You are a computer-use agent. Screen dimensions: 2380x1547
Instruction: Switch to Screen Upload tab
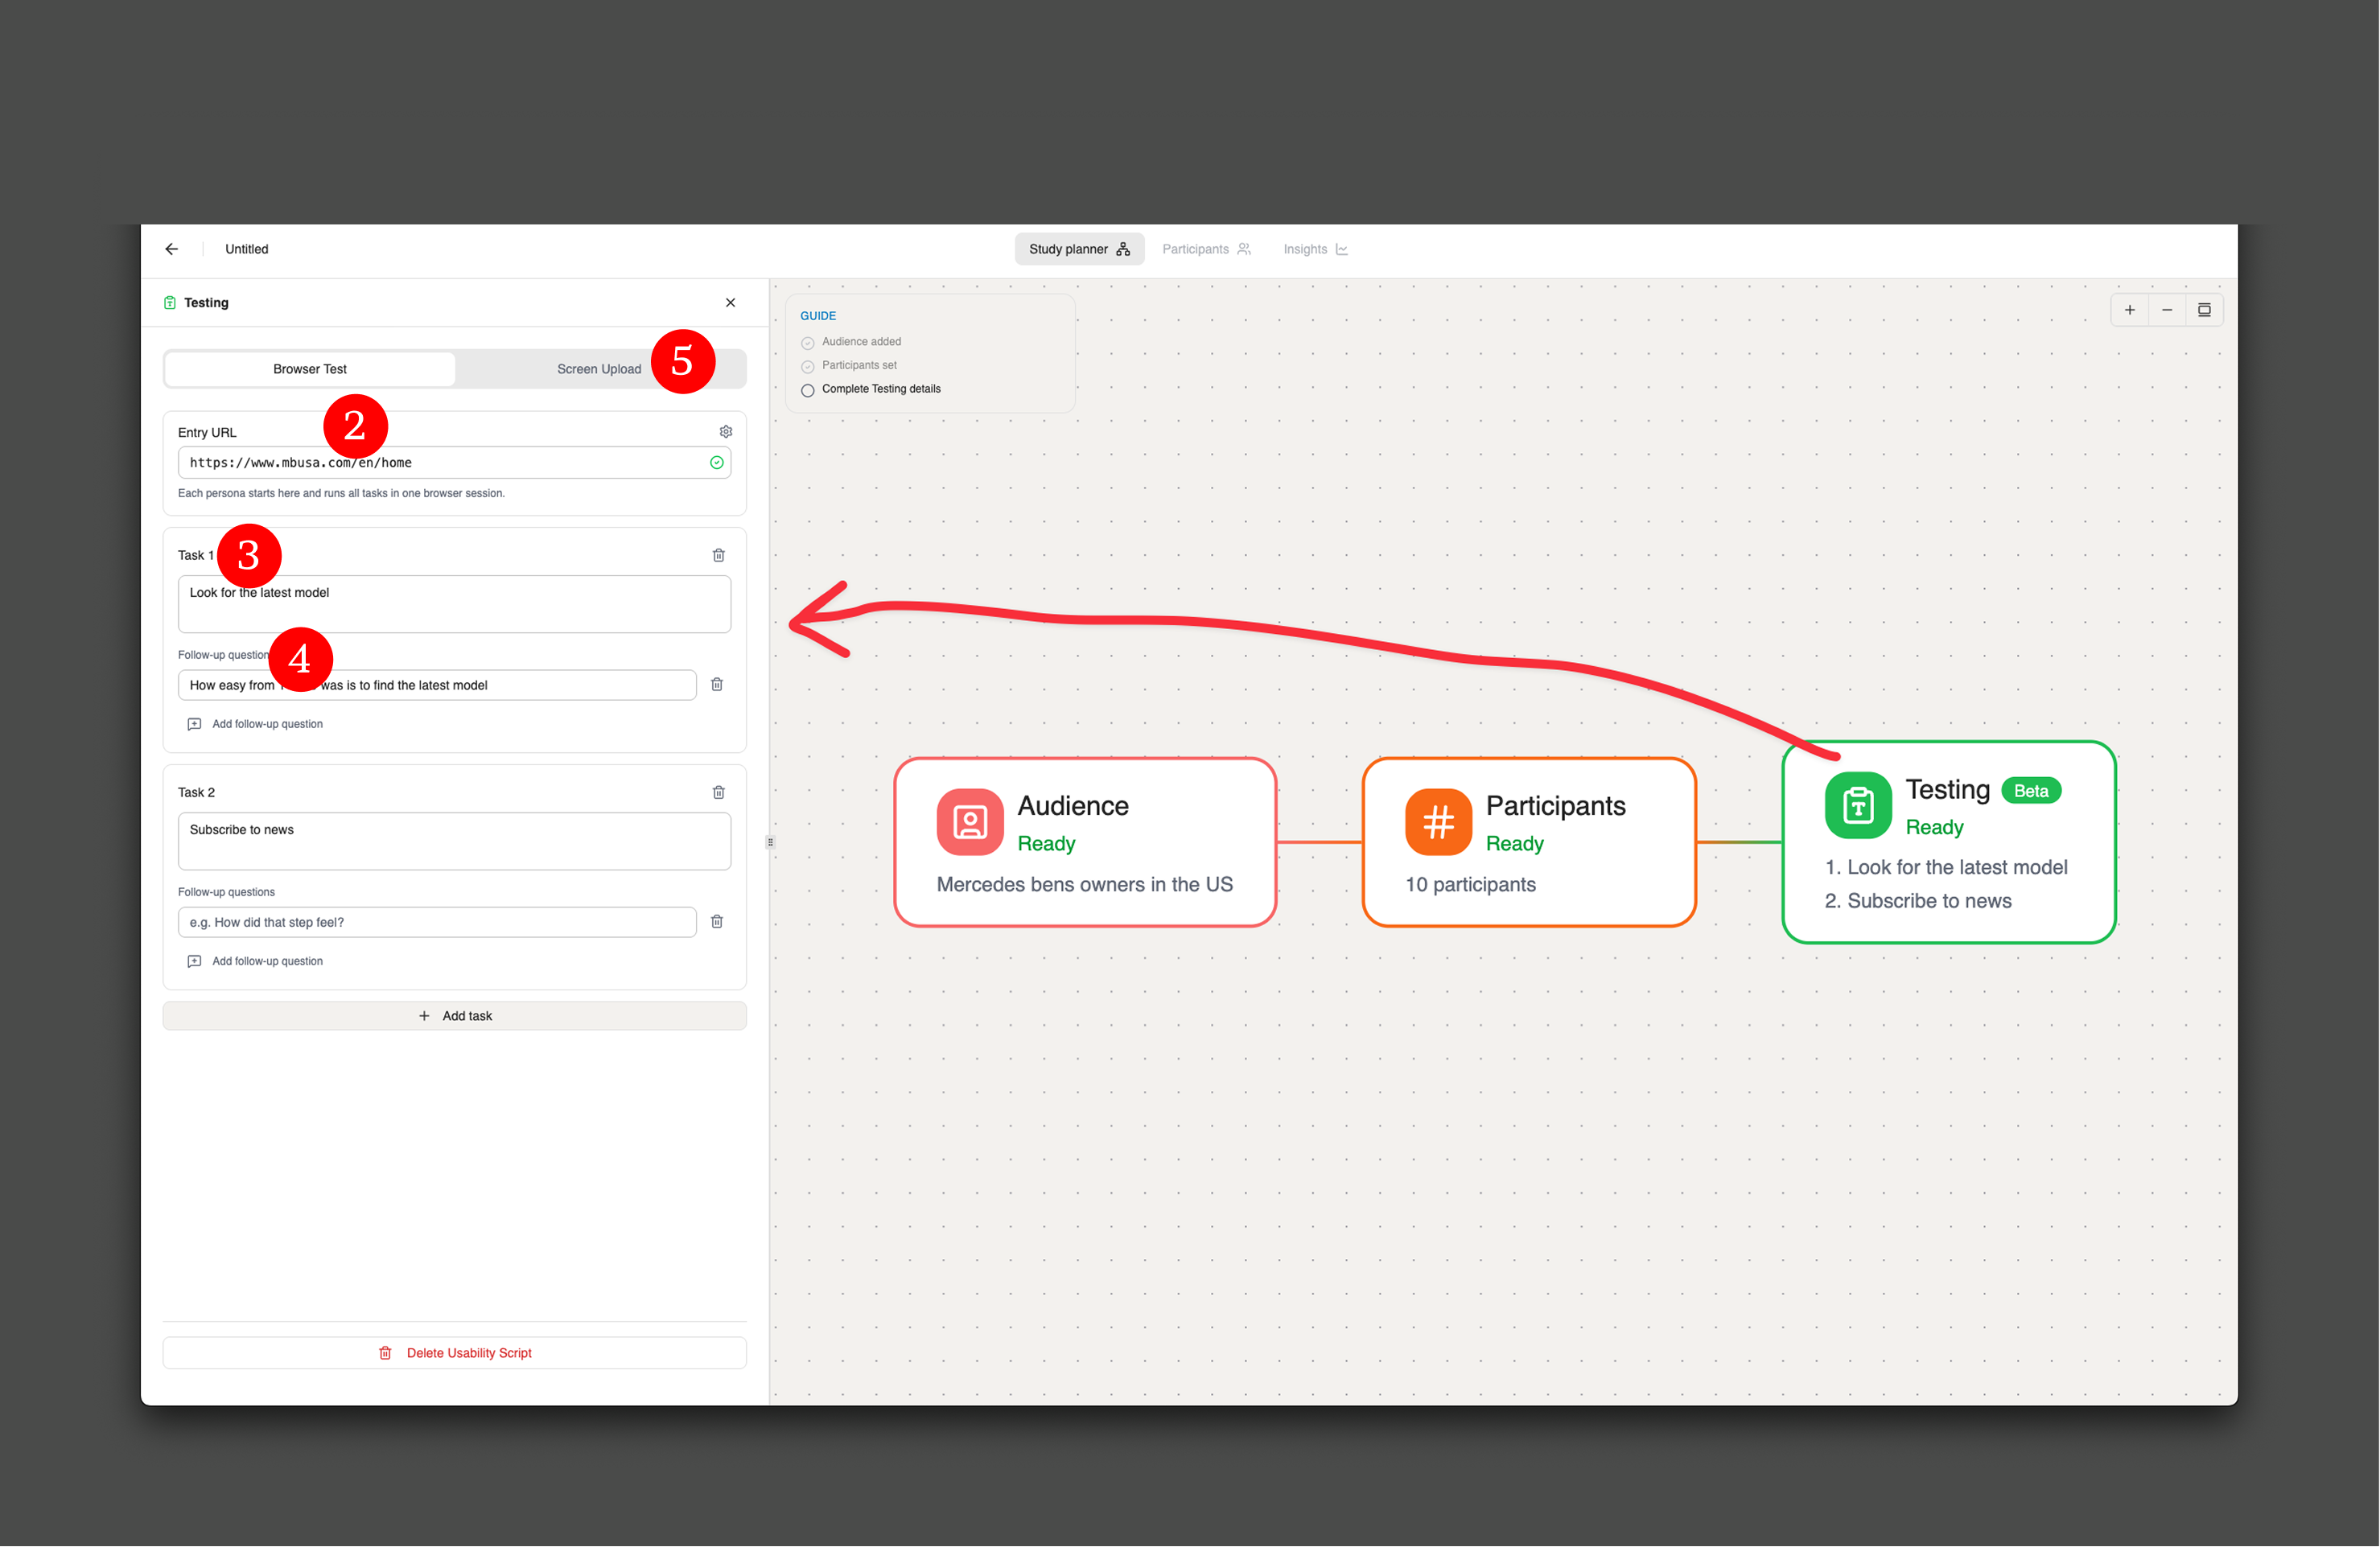tap(599, 369)
